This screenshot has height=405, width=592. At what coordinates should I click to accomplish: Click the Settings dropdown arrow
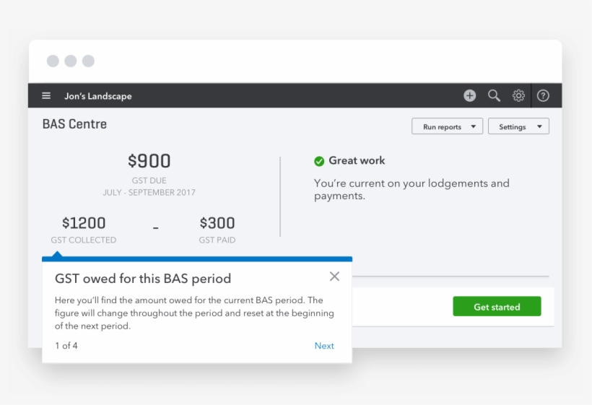pyautogui.click(x=539, y=127)
